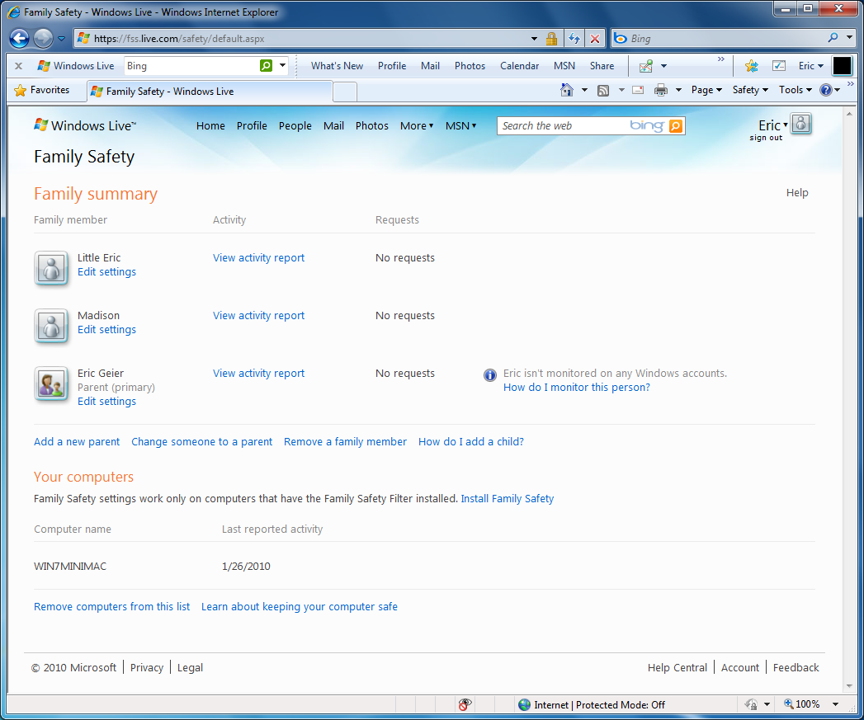This screenshot has width=864, height=720.
Task: Expand the More menu in Windows Live
Action: pyautogui.click(x=417, y=125)
